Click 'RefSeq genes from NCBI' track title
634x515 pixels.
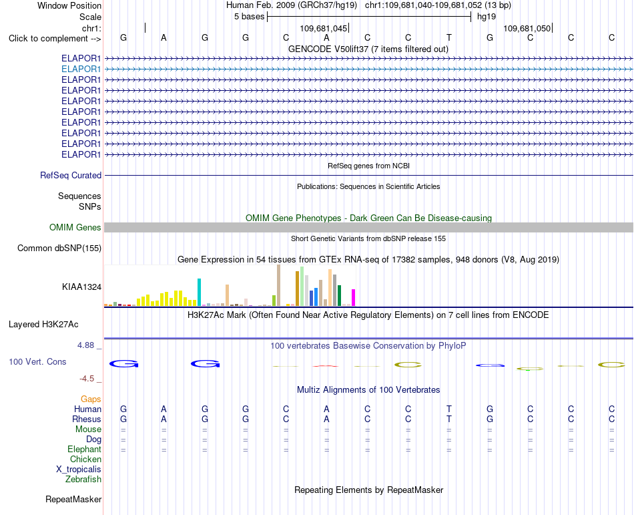(x=368, y=166)
